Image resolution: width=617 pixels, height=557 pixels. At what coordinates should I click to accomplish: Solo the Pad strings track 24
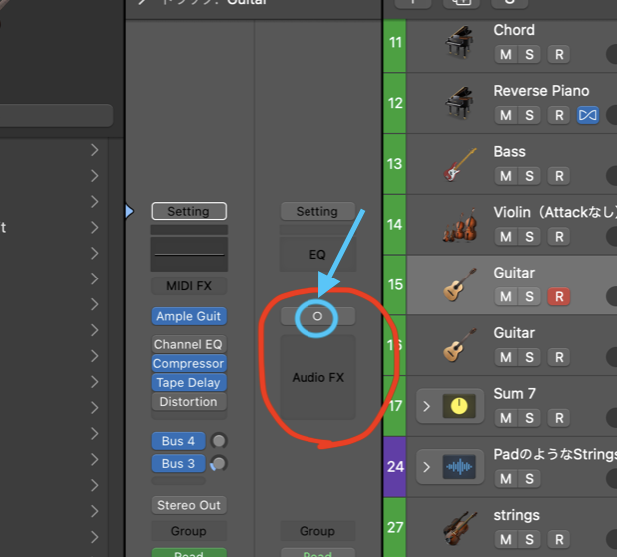click(x=529, y=479)
